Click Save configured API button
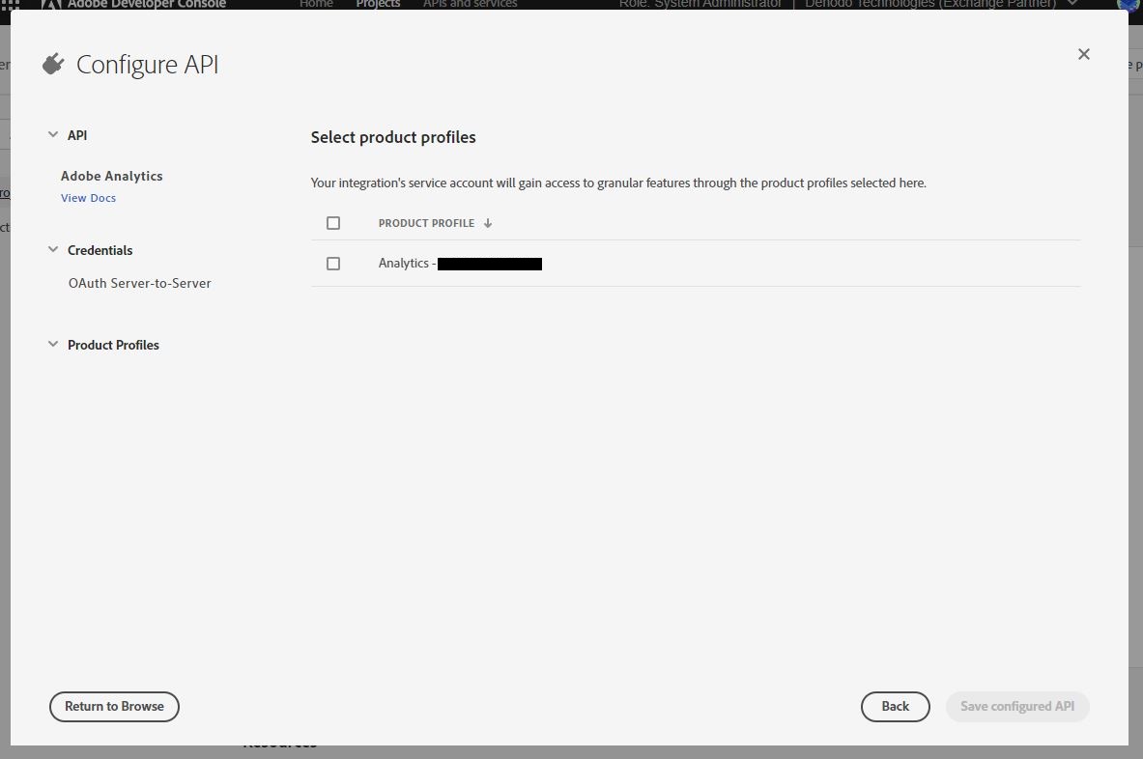 (x=1016, y=707)
